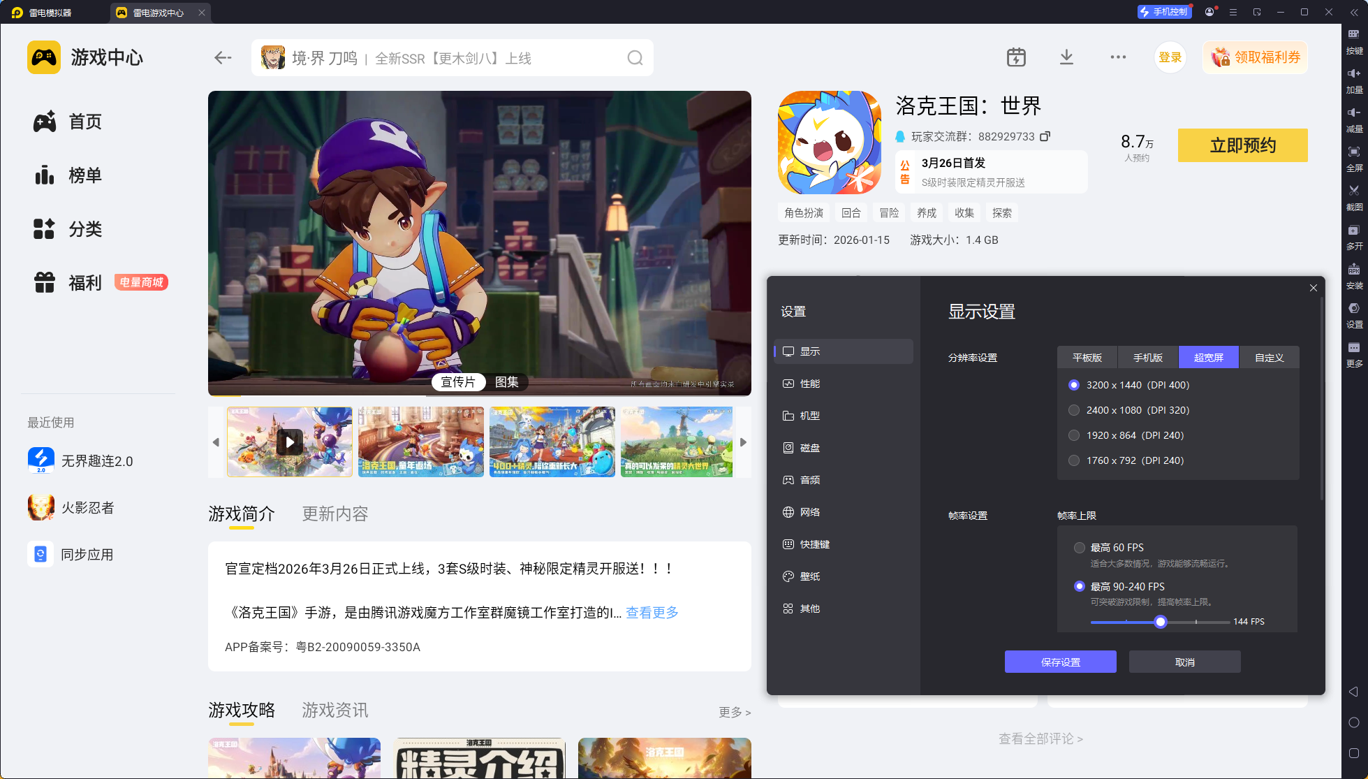Open the calendar schedule icon
Viewport: 1368px width, 779px height.
coord(1016,57)
